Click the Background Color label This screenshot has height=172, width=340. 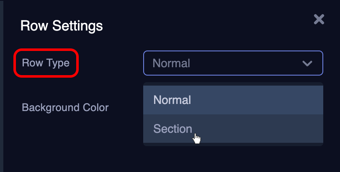[x=65, y=107]
